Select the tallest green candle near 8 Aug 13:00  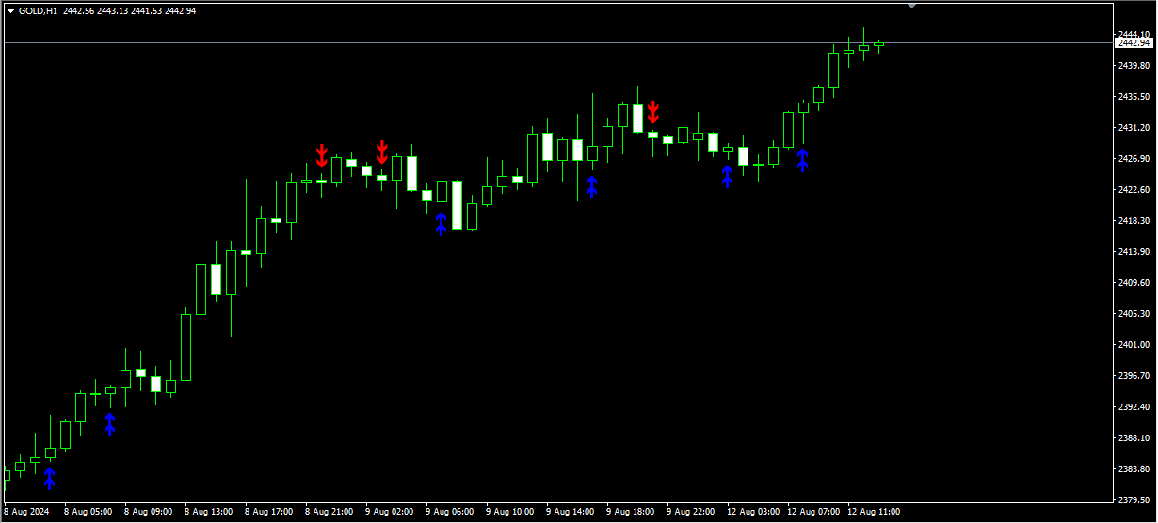tap(186, 347)
